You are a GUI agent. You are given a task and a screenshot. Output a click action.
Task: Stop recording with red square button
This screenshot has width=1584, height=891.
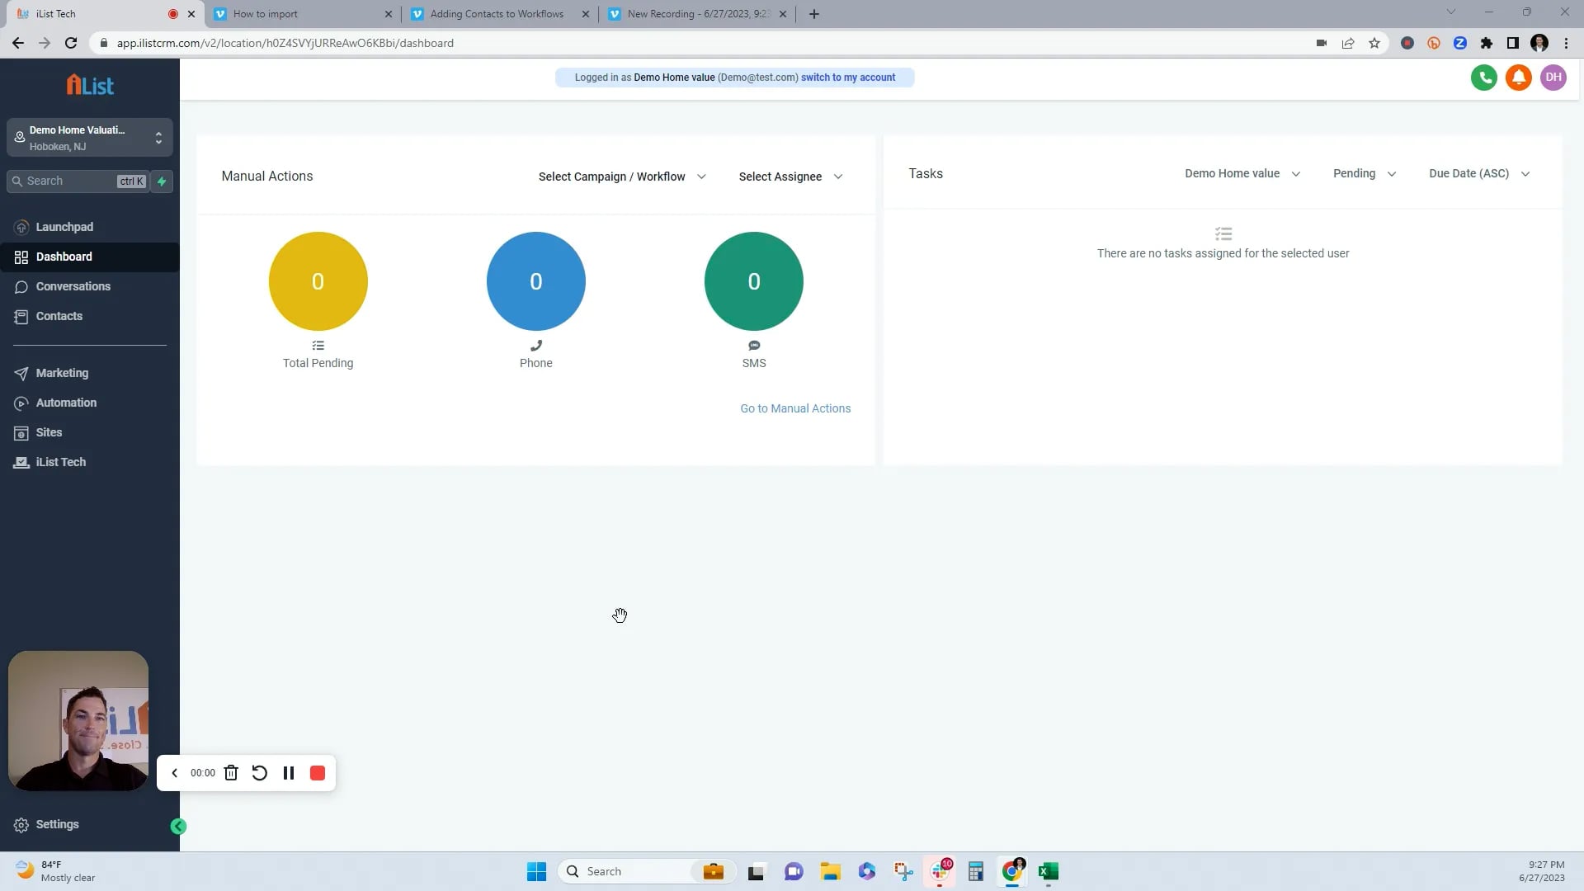point(318,773)
